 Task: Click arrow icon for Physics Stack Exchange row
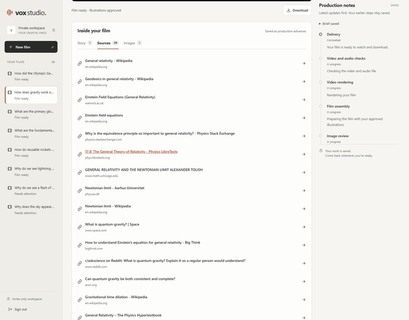304,136
